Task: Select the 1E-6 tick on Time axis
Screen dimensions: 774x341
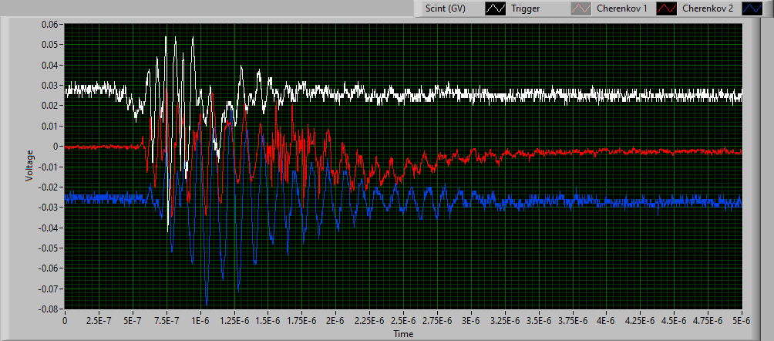Action: tap(200, 319)
